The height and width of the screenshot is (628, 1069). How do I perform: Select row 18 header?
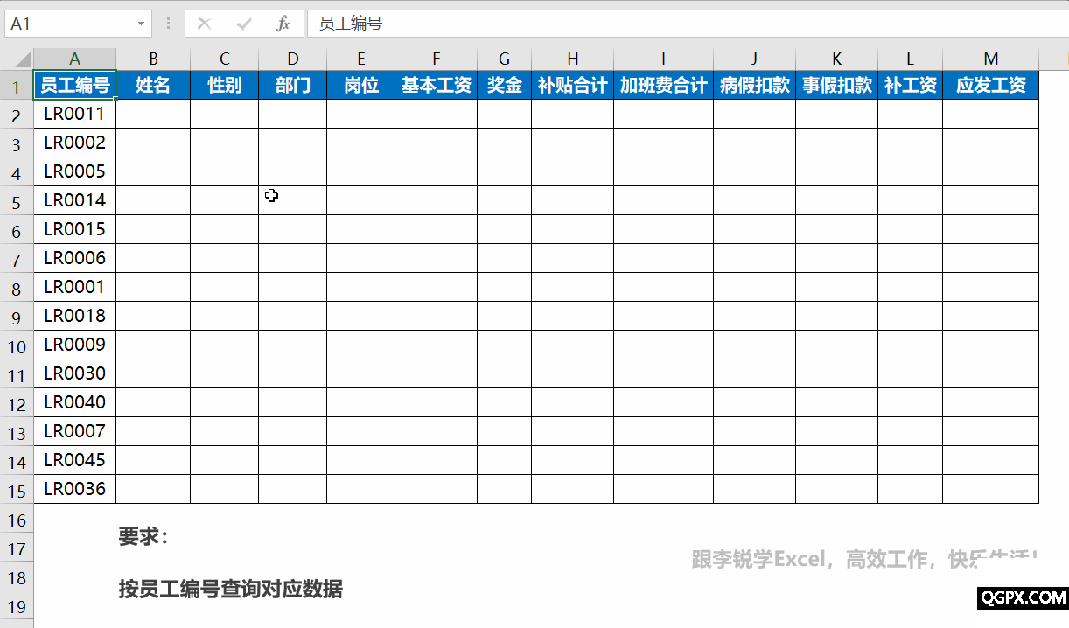pos(17,576)
